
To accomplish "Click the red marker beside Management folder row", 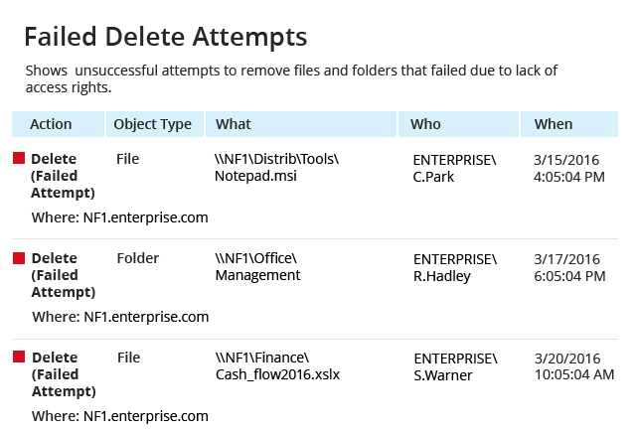I will coord(19,258).
